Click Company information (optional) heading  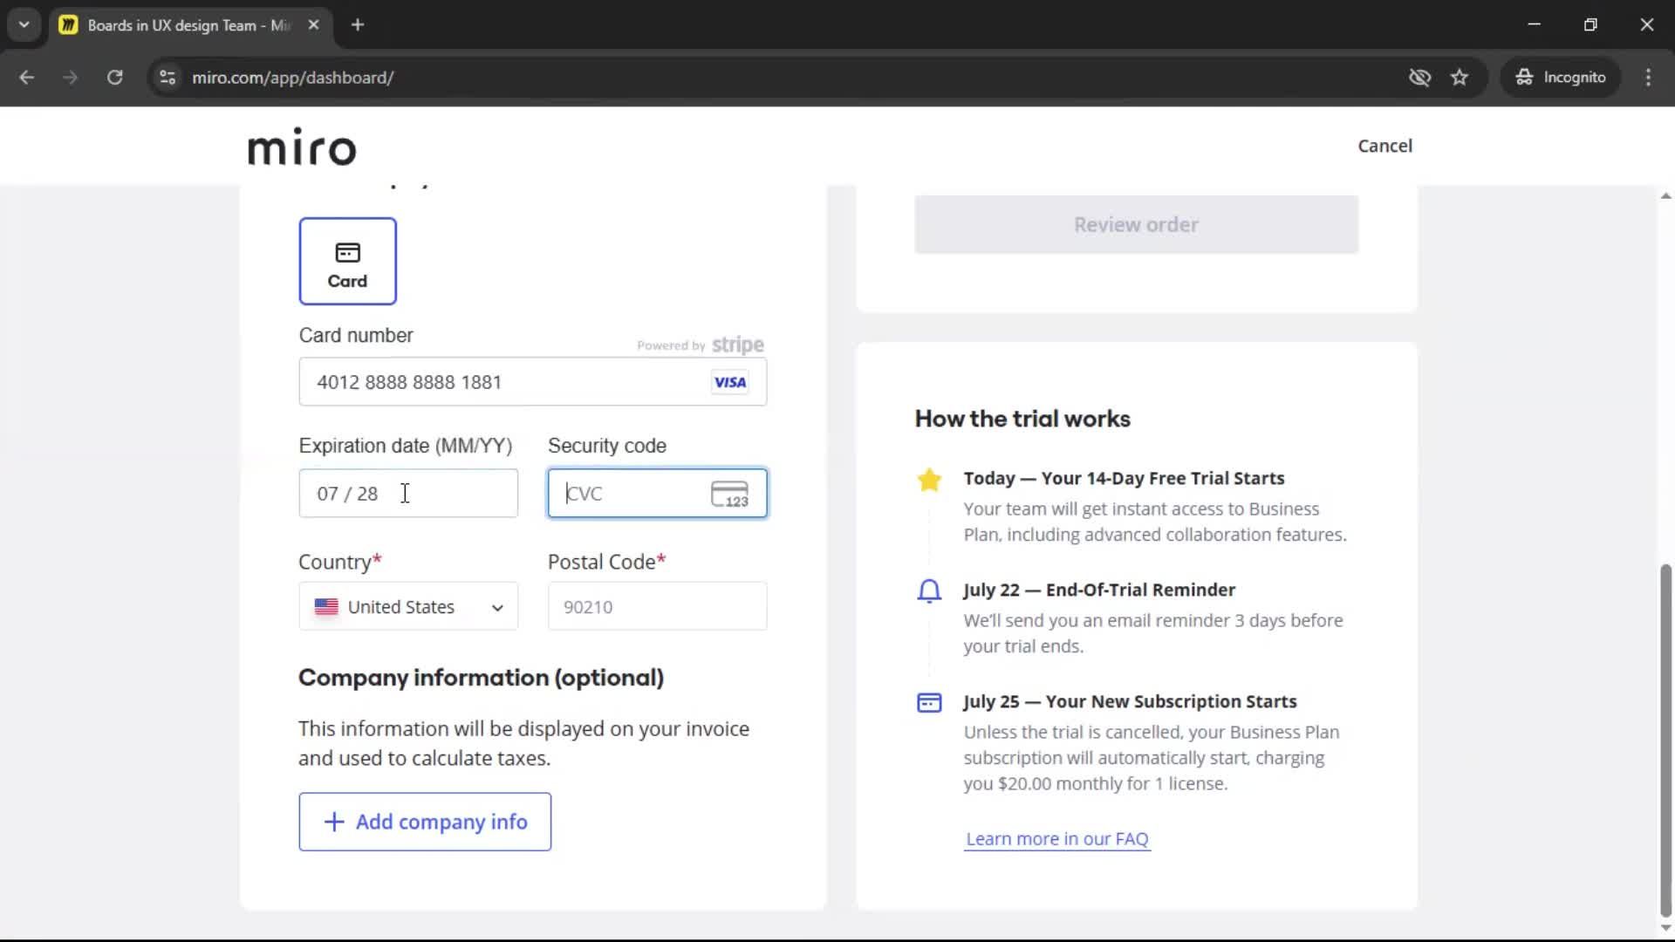481,678
